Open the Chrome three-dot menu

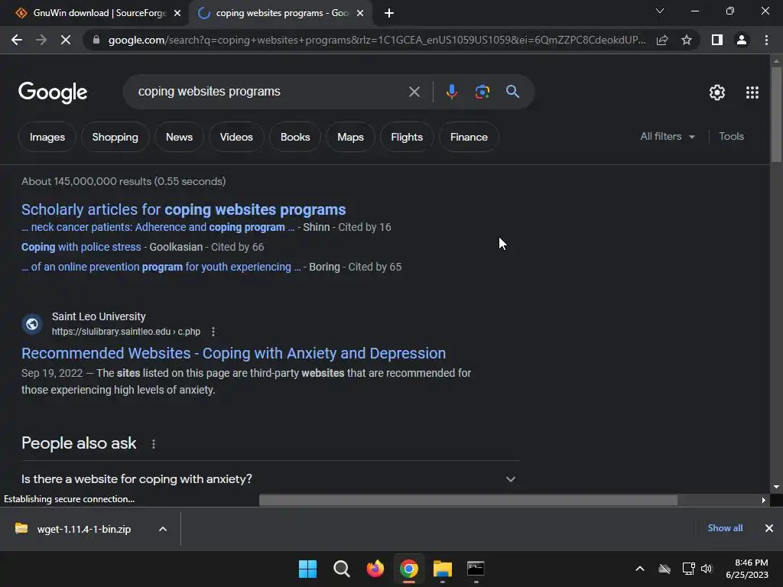click(766, 40)
